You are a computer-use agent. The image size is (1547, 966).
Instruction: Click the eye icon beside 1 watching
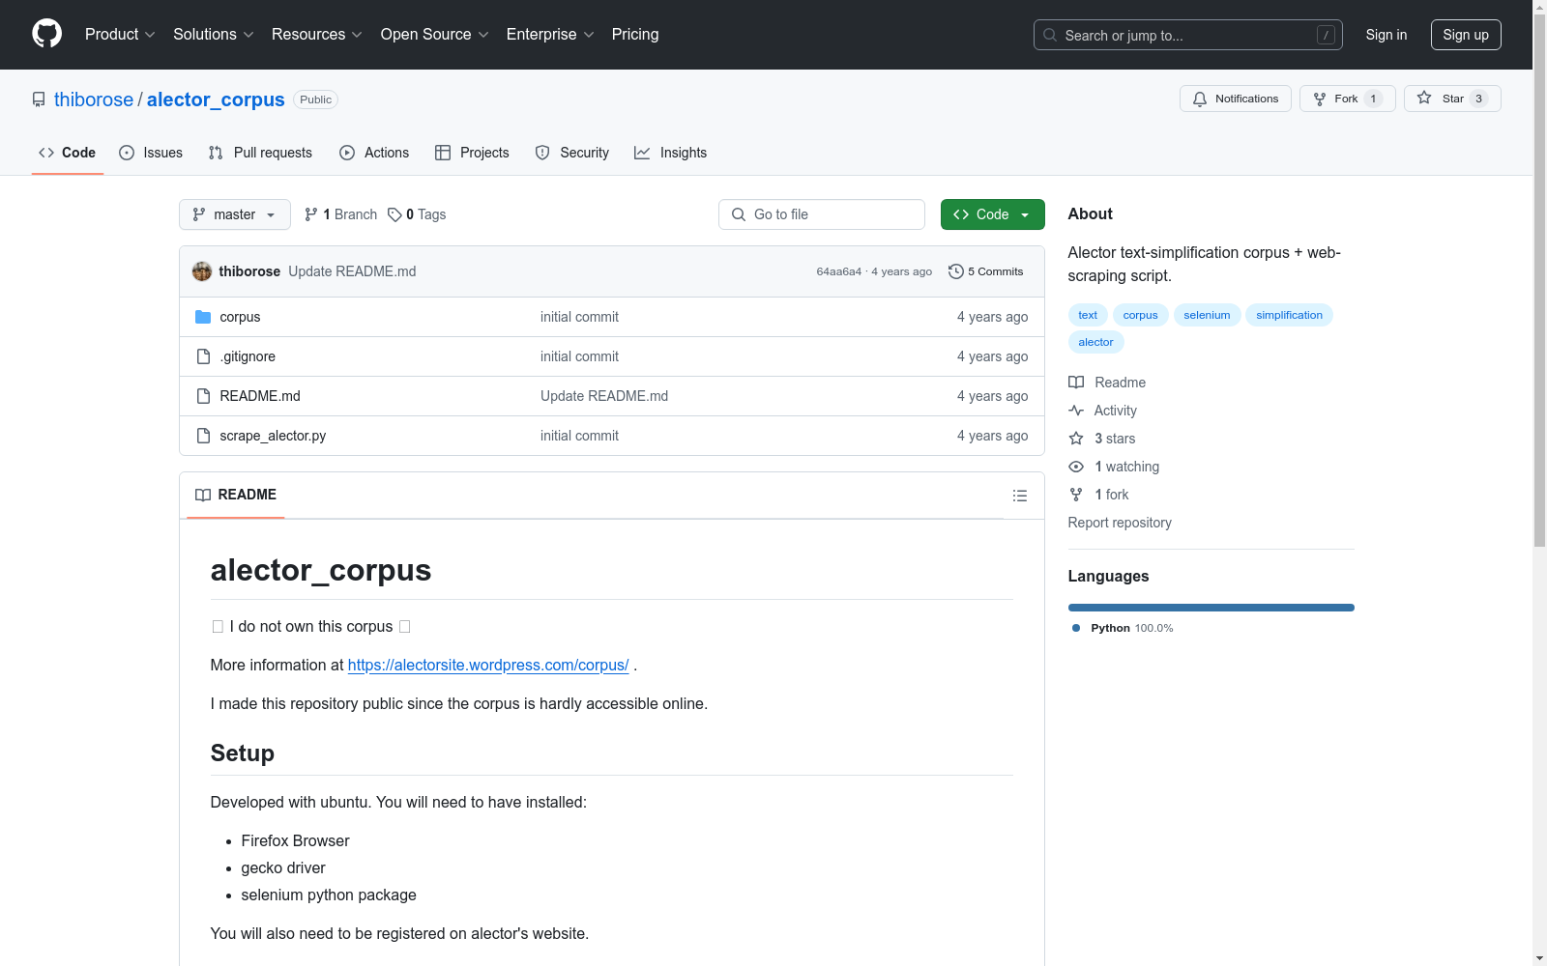click(1076, 467)
